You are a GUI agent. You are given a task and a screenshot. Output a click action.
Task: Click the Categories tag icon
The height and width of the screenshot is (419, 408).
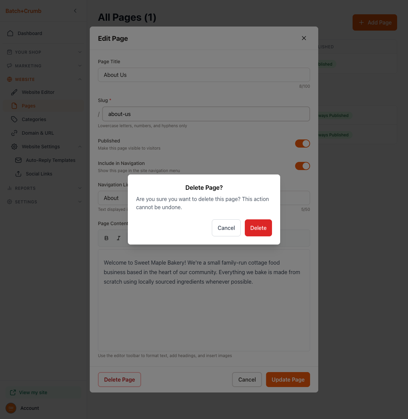[x=14, y=119]
